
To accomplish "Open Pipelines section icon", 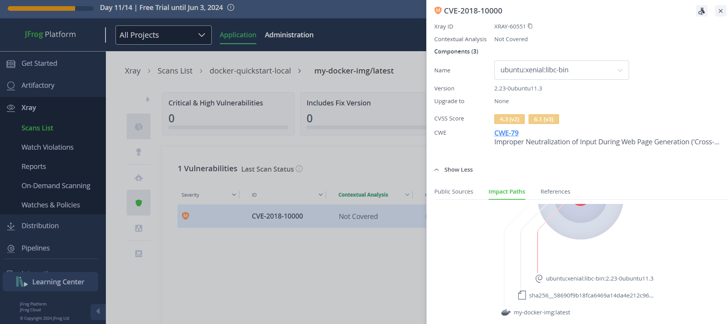I will tap(11, 248).
